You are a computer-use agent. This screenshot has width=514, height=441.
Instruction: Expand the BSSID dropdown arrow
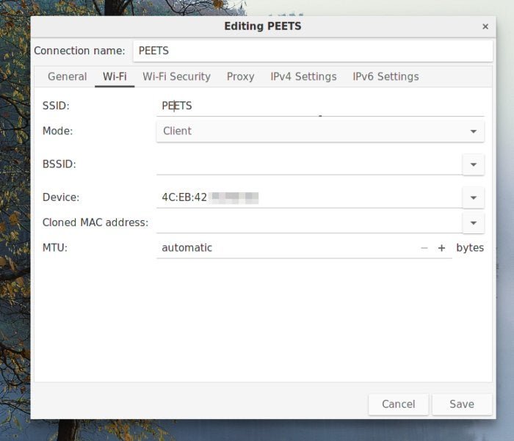pyautogui.click(x=474, y=164)
